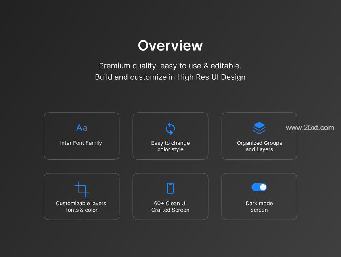Click the Overview heading

(x=170, y=45)
